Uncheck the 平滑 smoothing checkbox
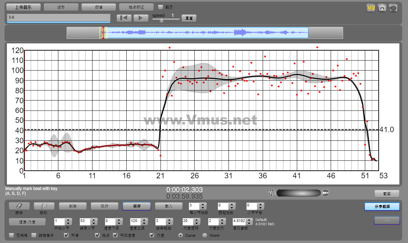The height and width of the screenshot is (243, 408). point(67,235)
